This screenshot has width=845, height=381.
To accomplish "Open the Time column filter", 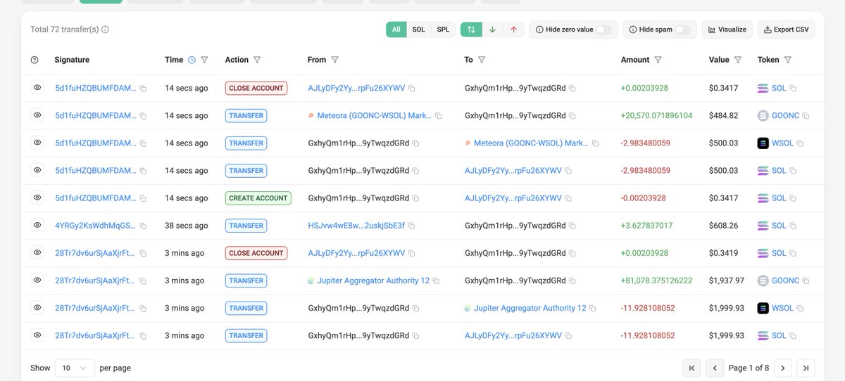I will tap(204, 60).
